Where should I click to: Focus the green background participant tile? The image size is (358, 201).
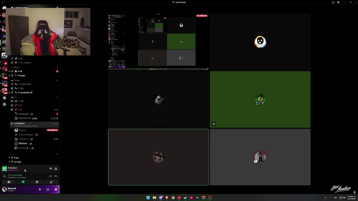(x=260, y=99)
